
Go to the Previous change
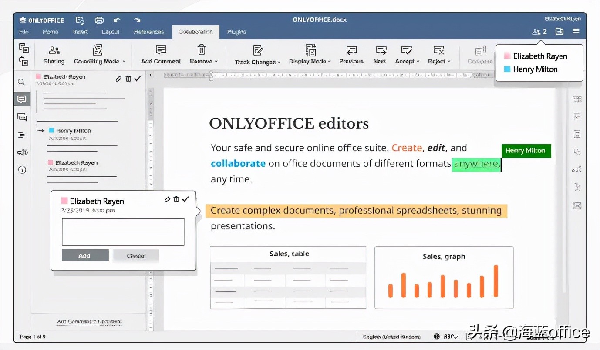[351, 55]
